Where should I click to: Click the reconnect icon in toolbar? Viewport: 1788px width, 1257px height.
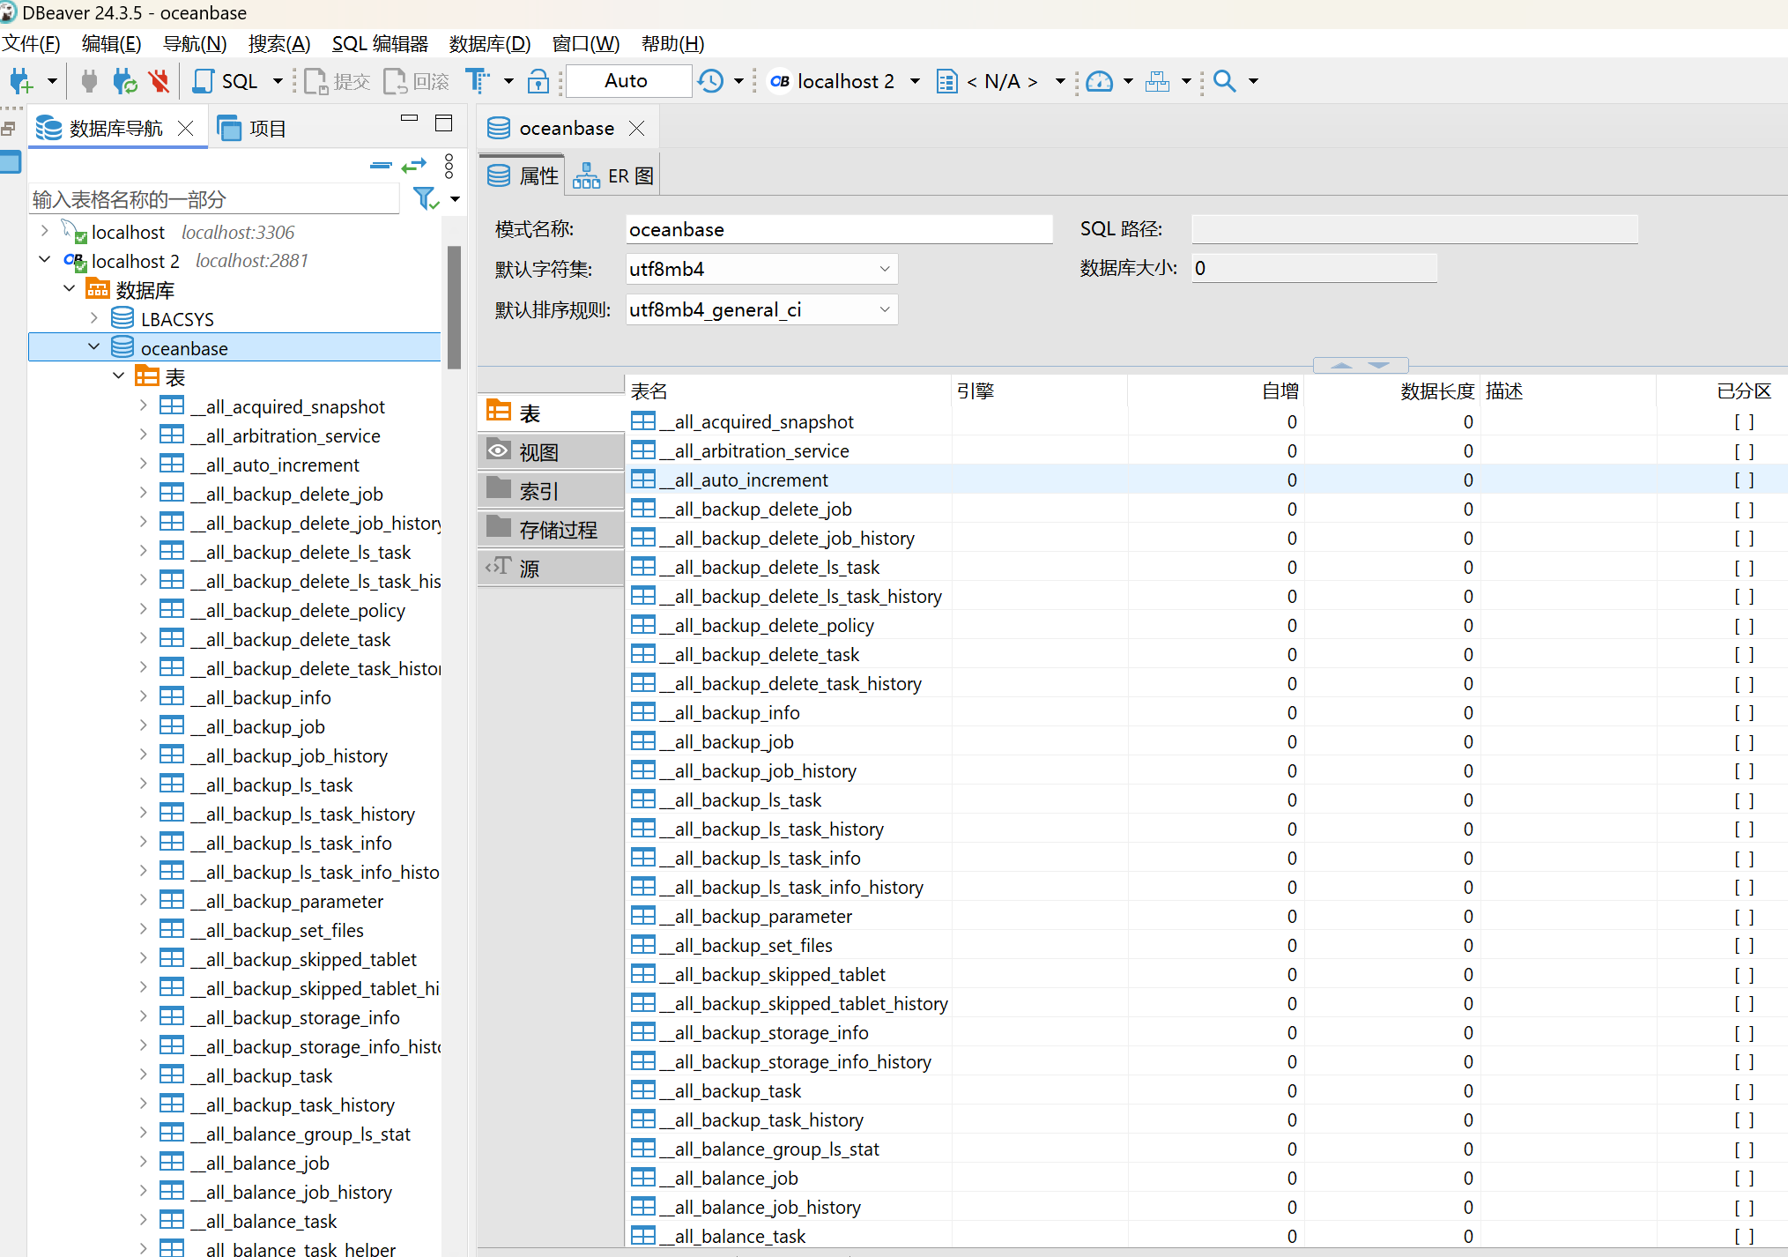124,81
